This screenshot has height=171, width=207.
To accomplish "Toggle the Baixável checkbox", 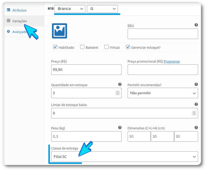I will [82, 47].
